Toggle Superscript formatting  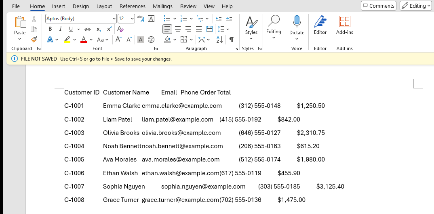(x=110, y=29)
